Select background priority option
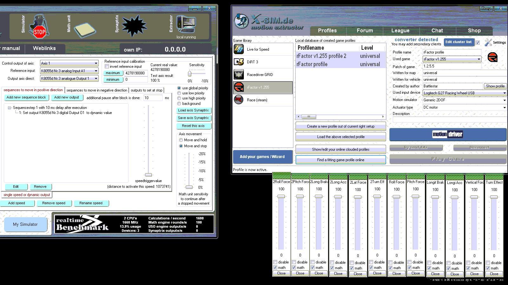This screenshot has width=508, height=285. tap(179, 104)
